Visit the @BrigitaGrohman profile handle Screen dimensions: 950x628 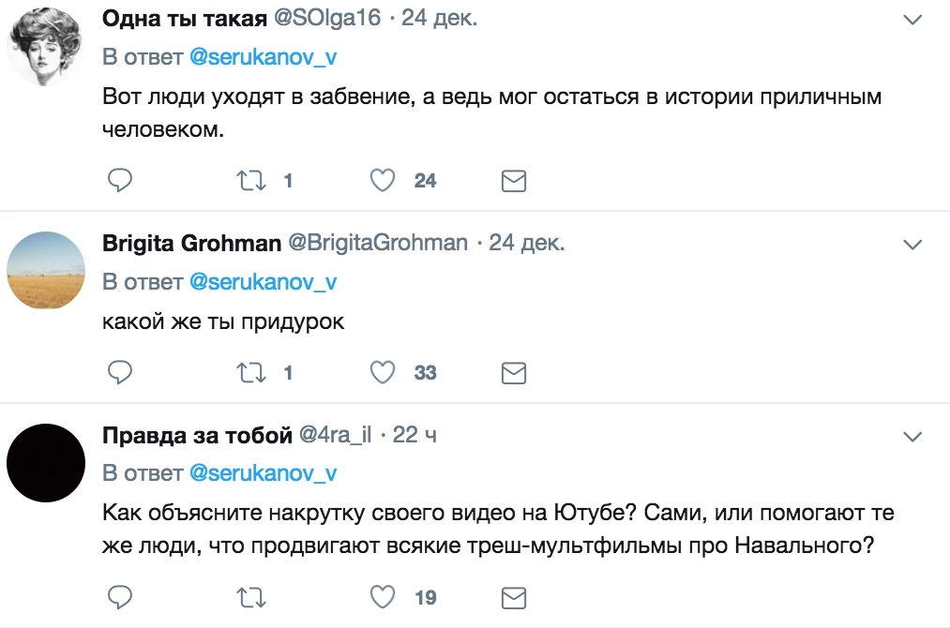(x=377, y=244)
